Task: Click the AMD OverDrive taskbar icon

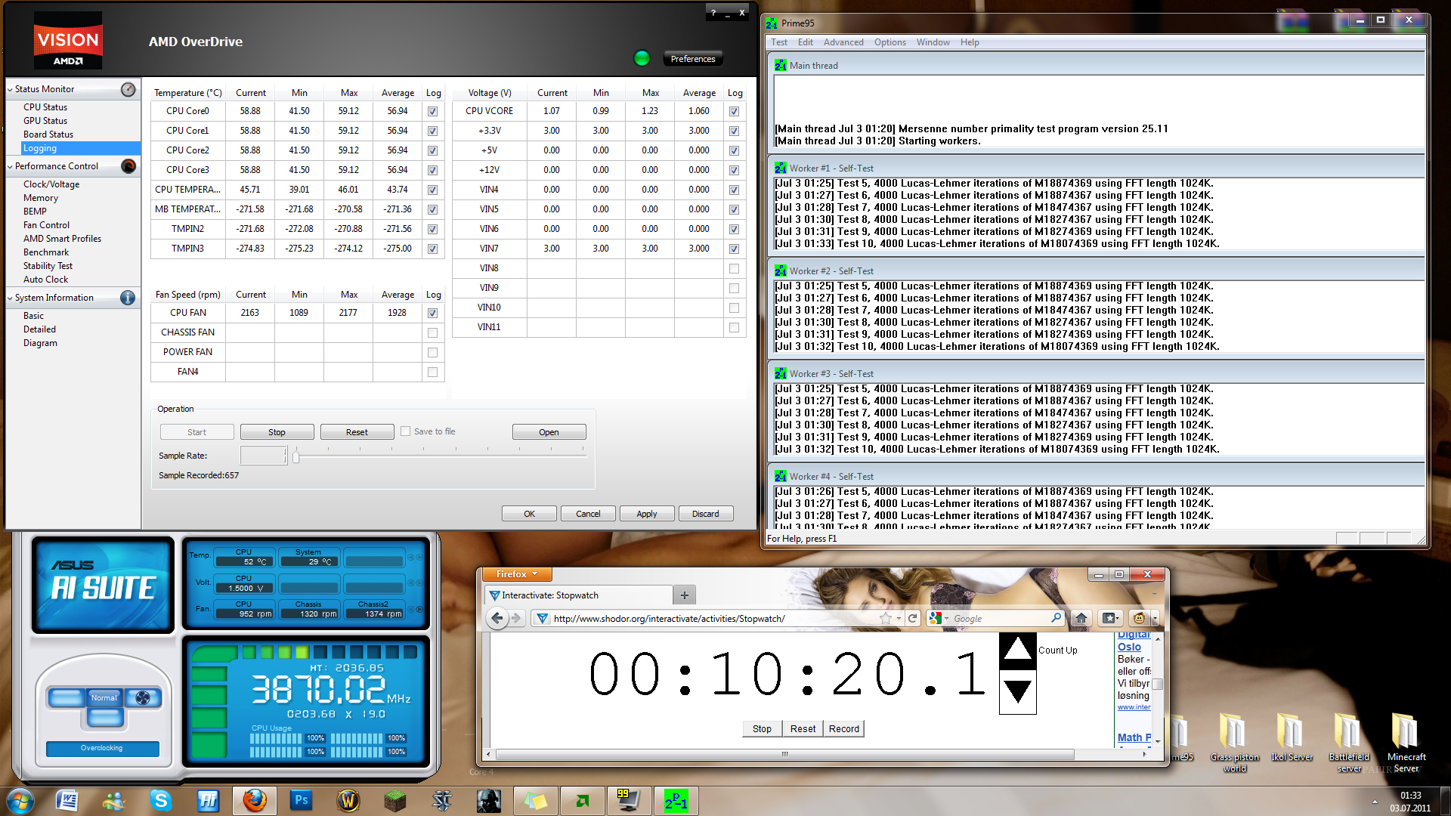Action: (583, 800)
